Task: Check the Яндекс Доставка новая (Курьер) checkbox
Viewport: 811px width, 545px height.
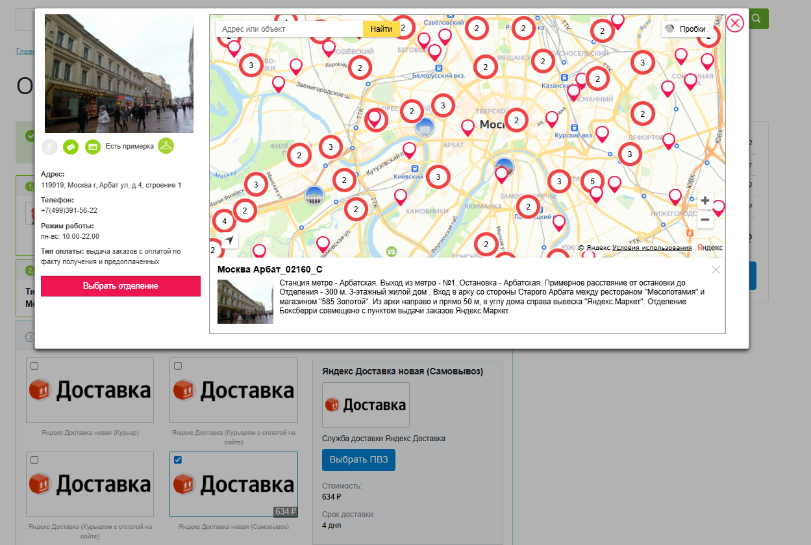Action: click(x=34, y=366)
